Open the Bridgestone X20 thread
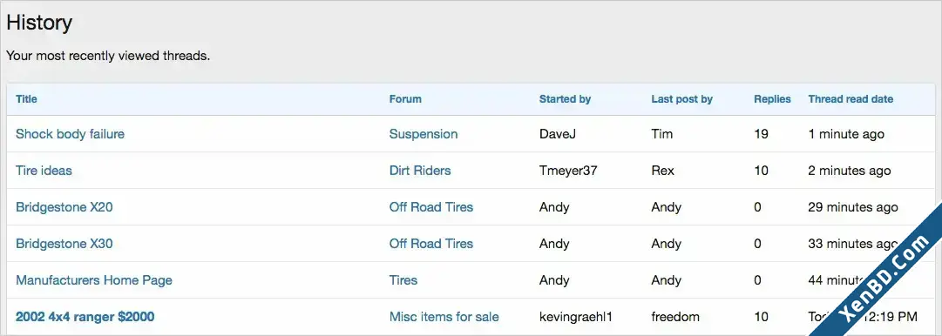This screenshot has height=336, width=942. pos(64,207)
